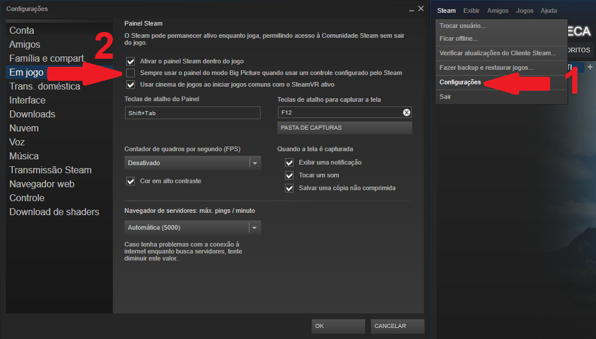This screenshot has width=596, height=339.
Task: Click the CANCELAR button
Action: coord(398,326)
